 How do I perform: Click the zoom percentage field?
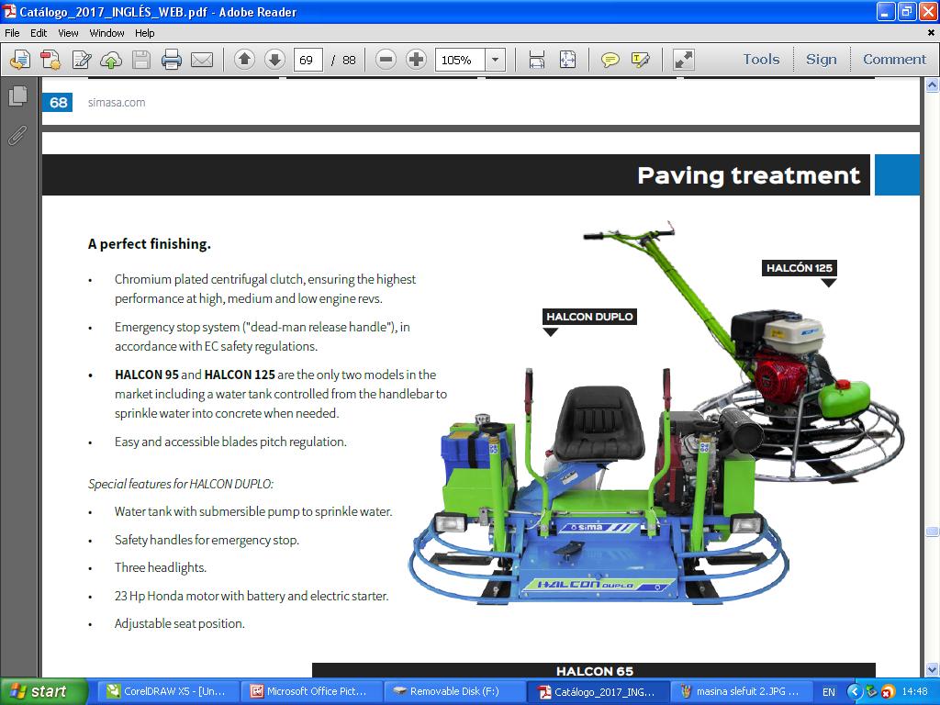[459, 60]
